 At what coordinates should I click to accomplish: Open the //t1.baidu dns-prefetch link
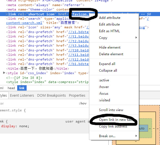(x=79, y=36)
